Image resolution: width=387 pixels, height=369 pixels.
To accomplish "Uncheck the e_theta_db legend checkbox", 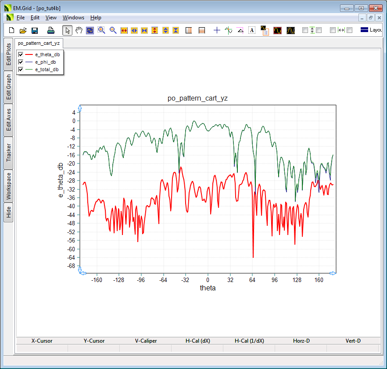I will point(21,54).
